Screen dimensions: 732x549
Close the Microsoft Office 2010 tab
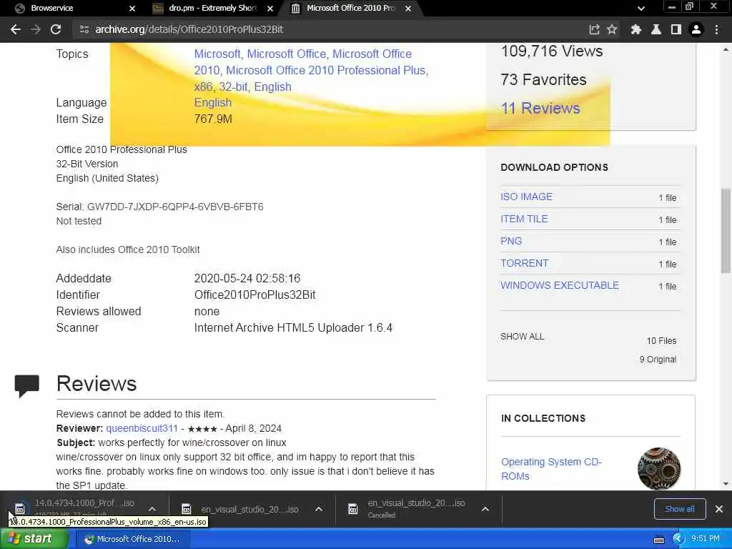click(x=408, y=9)
